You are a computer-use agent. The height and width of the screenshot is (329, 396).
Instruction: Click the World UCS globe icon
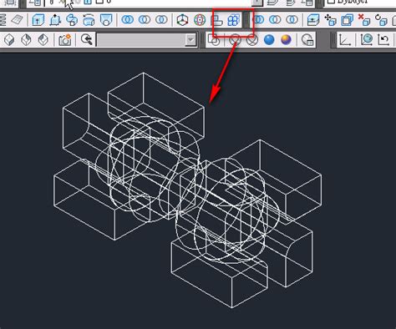point(367,40)
